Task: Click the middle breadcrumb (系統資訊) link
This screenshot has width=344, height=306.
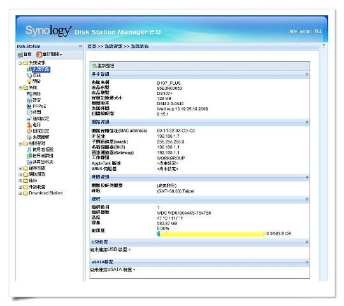Action: tap(113, 46)
